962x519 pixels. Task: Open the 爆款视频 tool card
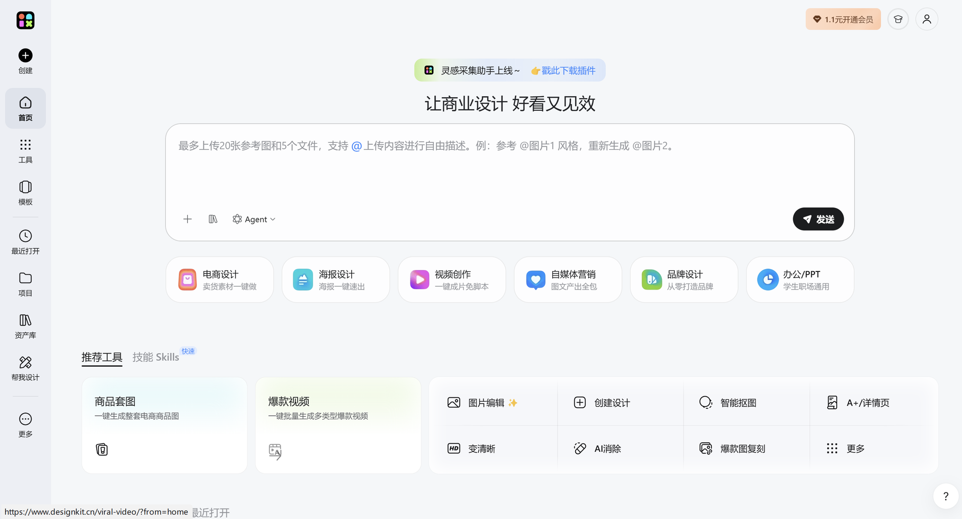[338, 425]
